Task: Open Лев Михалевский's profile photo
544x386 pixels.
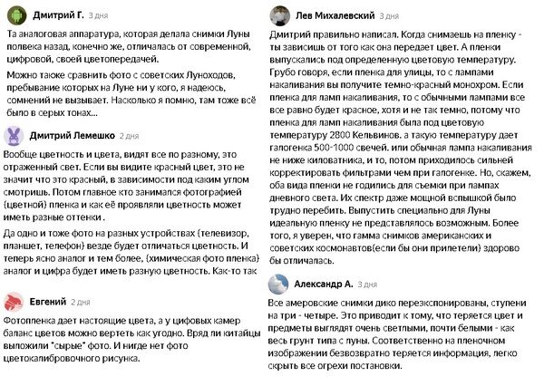Action: coord(283,16)
